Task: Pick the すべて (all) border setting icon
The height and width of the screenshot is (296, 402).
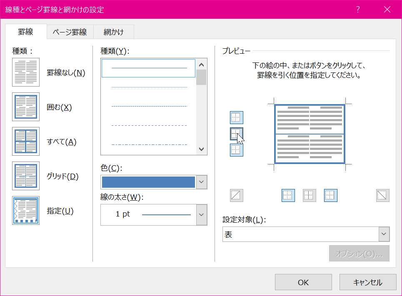Action: 26,141
